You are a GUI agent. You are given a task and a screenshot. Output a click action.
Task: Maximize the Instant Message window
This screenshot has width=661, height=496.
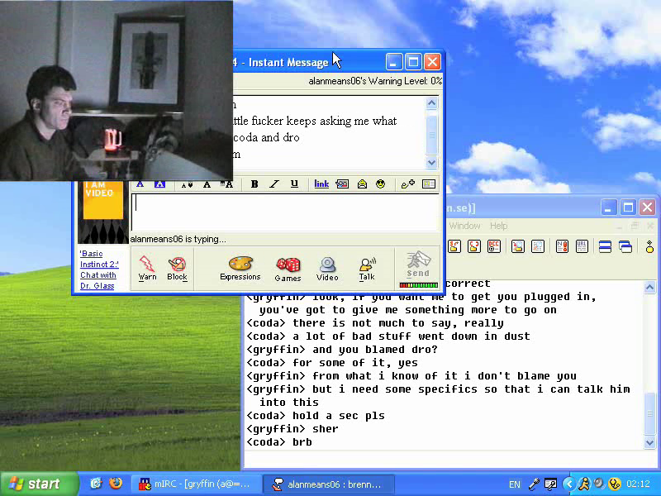(413, 63)
